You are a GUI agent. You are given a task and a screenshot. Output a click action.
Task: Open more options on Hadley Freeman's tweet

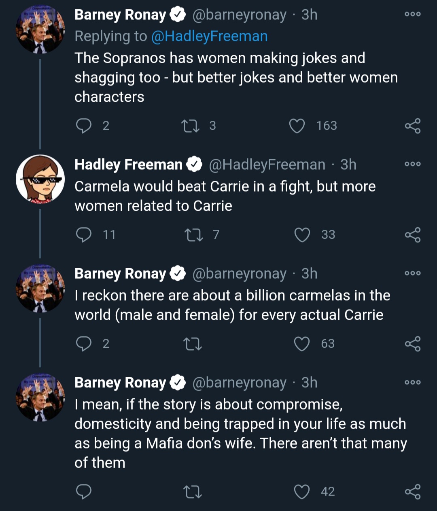tap(413, 164)
